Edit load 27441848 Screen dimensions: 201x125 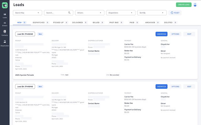pos(189,34)
